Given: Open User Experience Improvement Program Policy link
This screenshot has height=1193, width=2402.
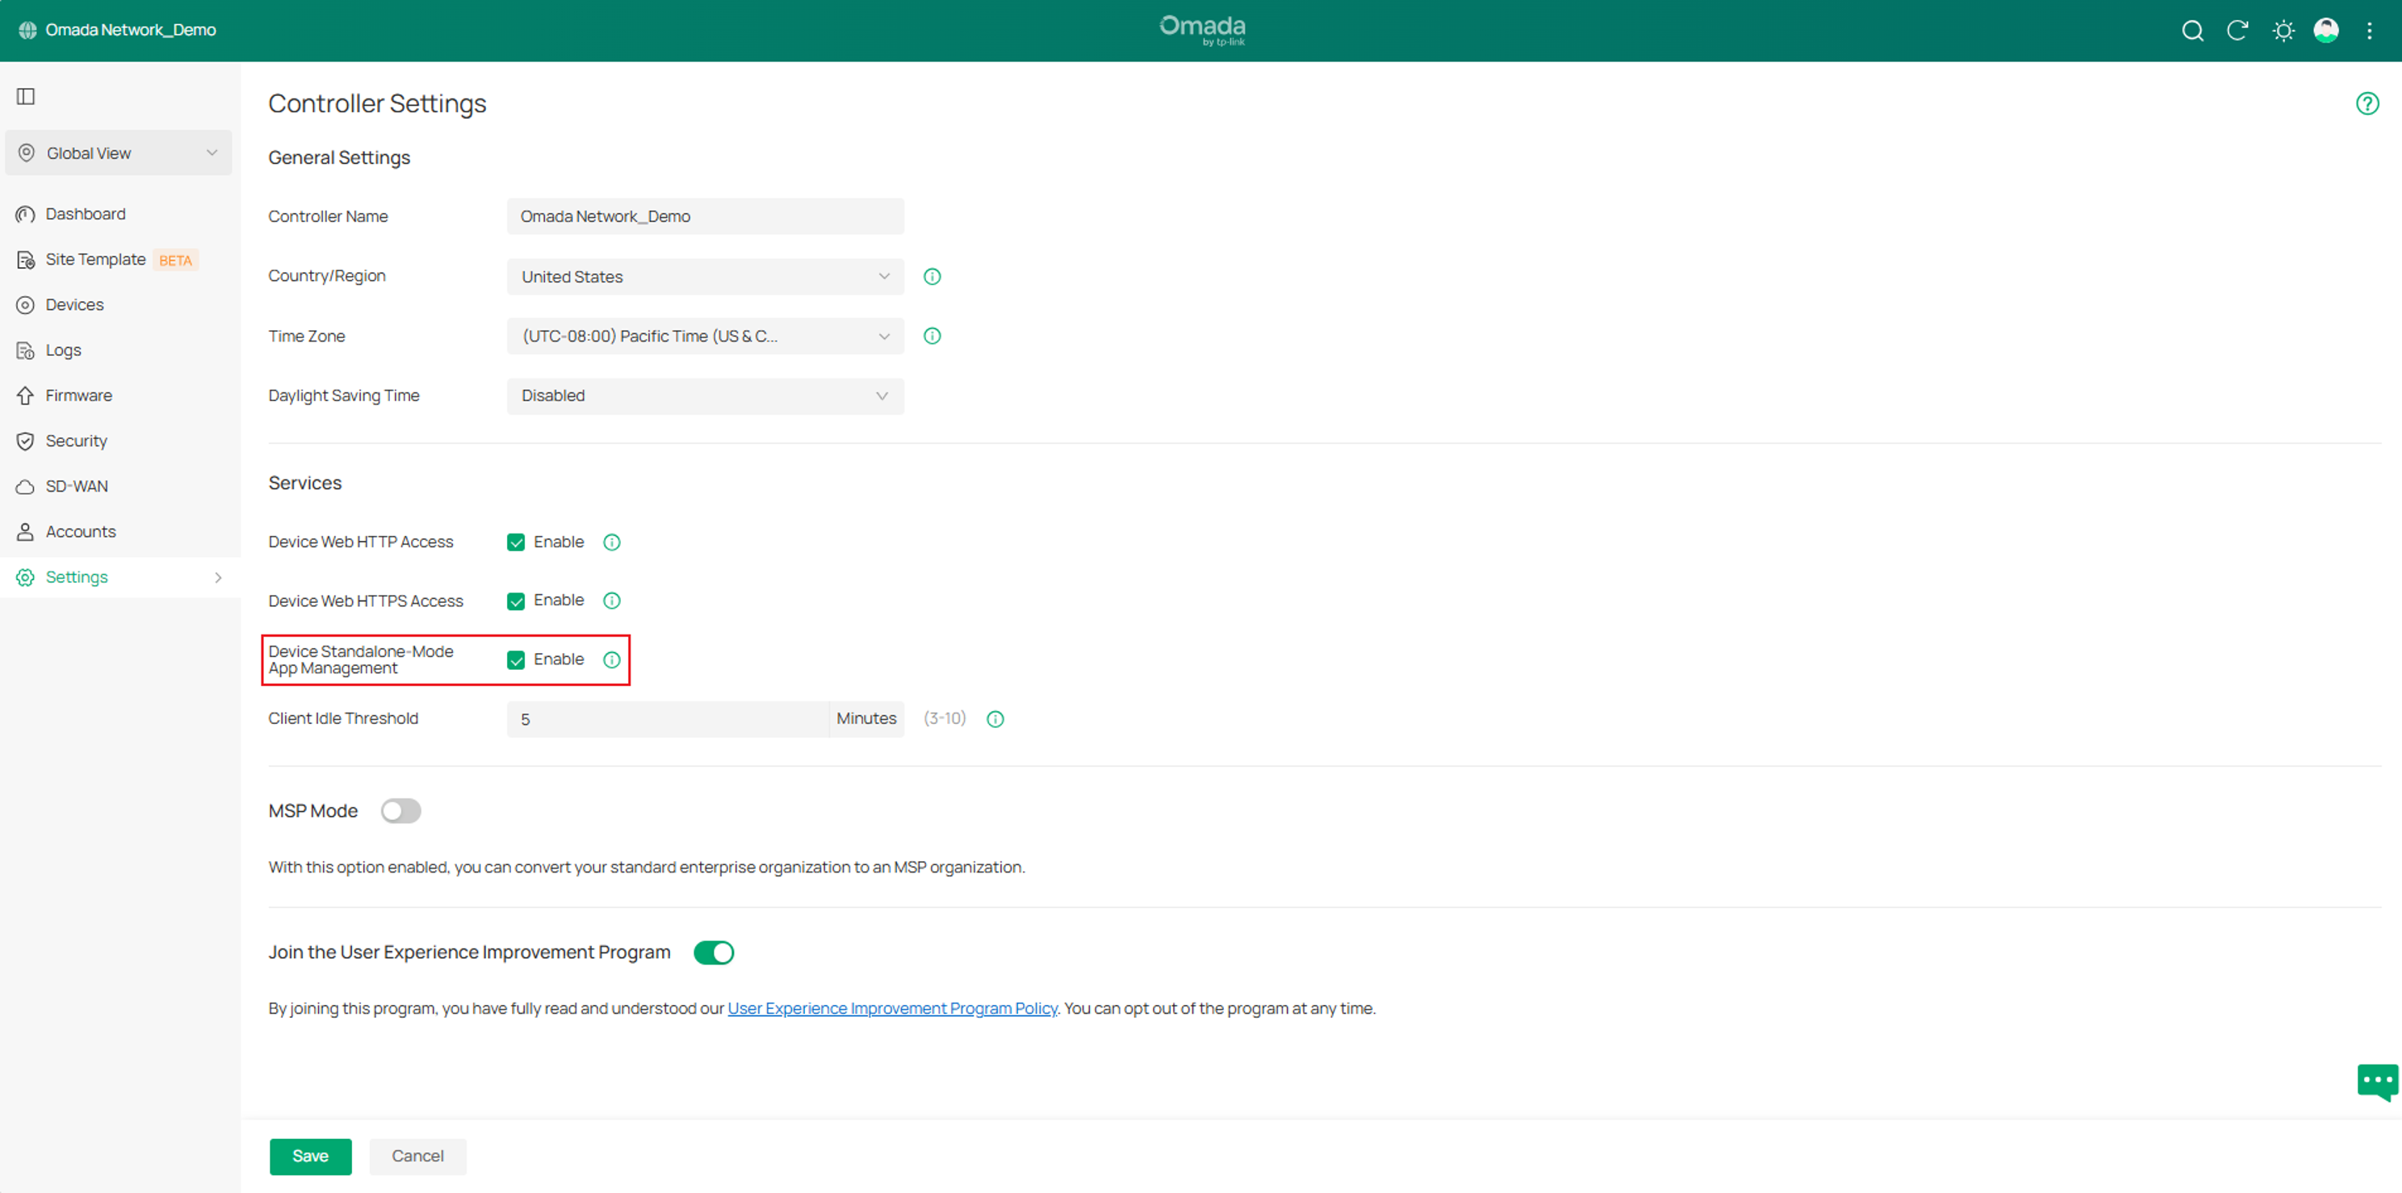Looking at the screenshot, I should pyautogui.click(x=892, y=1008).
